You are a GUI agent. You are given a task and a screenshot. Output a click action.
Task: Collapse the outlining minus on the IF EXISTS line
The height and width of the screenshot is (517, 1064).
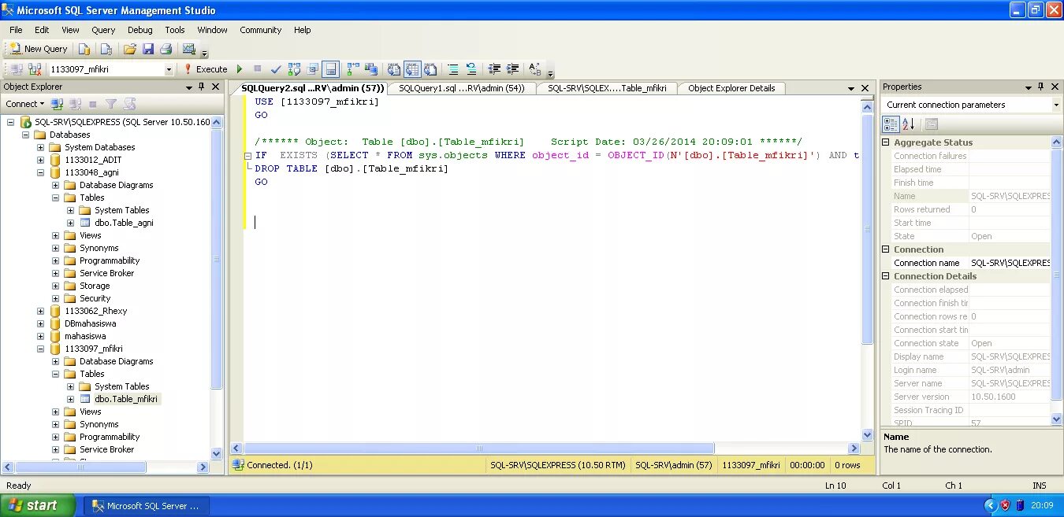point(248,156)
